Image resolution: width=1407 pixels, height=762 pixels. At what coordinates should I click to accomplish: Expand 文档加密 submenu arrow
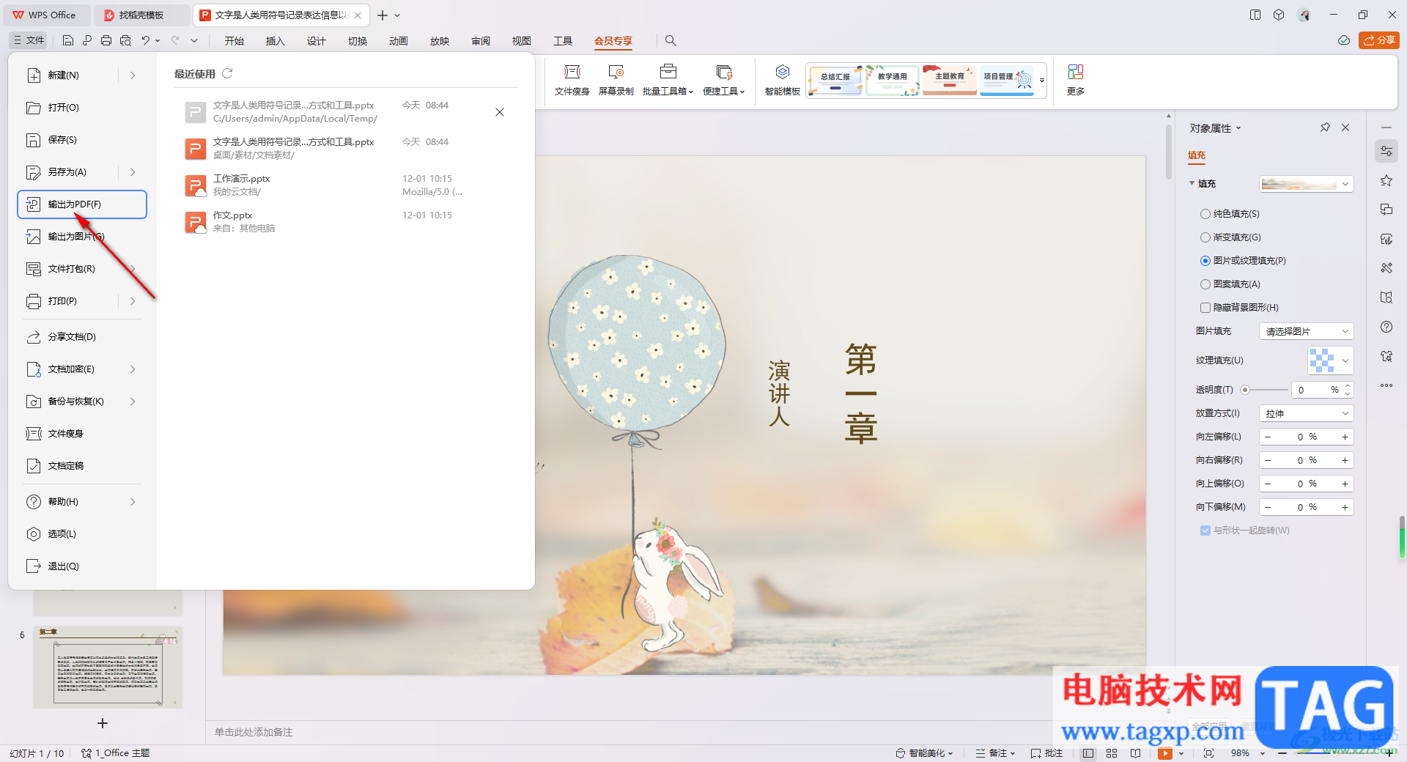coord(133,369)
